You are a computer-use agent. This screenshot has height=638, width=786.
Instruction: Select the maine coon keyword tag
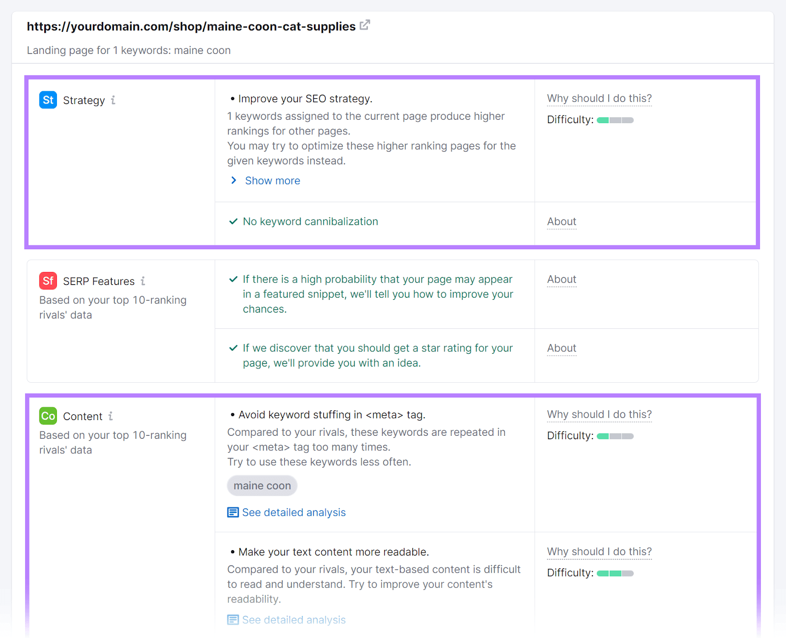[262, 485]
